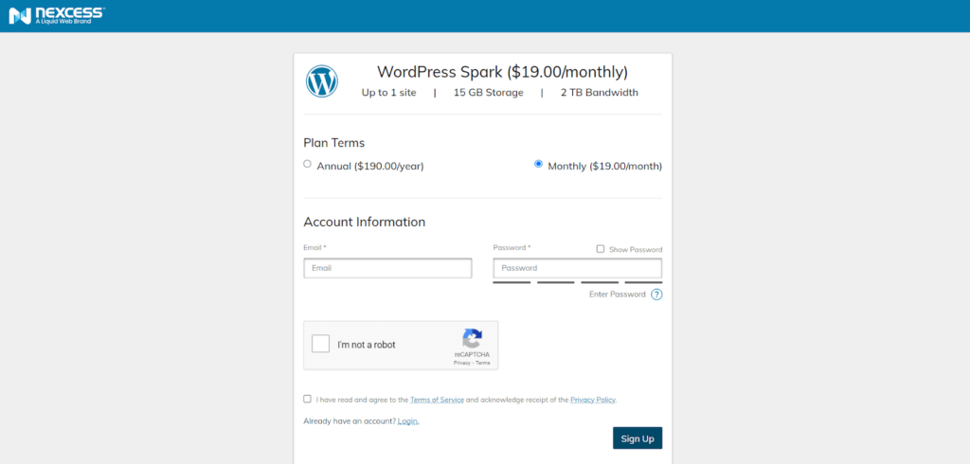This screenshot has height=464, width=970.
Task: Click the reCAPTCHA logo icon
Action: click(x=472, y=338)
